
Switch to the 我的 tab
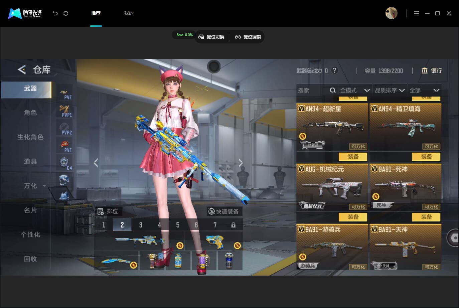(x=129, y=13)
